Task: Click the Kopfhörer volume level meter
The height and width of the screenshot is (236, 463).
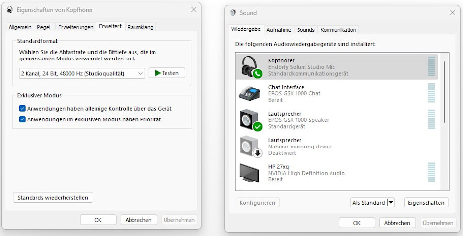Action: coord(431,66)
